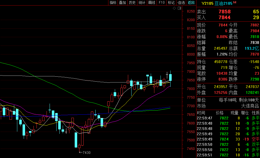
Task: Click the 返回 return button
Action: click(x=191, y=3)
